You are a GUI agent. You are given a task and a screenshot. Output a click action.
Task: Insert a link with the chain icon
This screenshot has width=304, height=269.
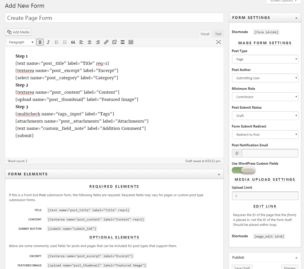click(x=106, y=42)
